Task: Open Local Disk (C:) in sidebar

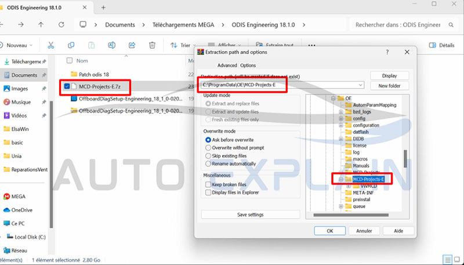Action: coord(26,237)
